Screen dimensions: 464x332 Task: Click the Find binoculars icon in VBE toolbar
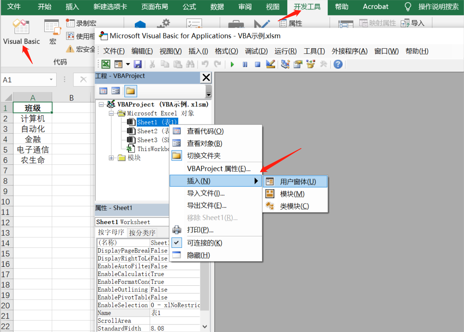[190, 64]
